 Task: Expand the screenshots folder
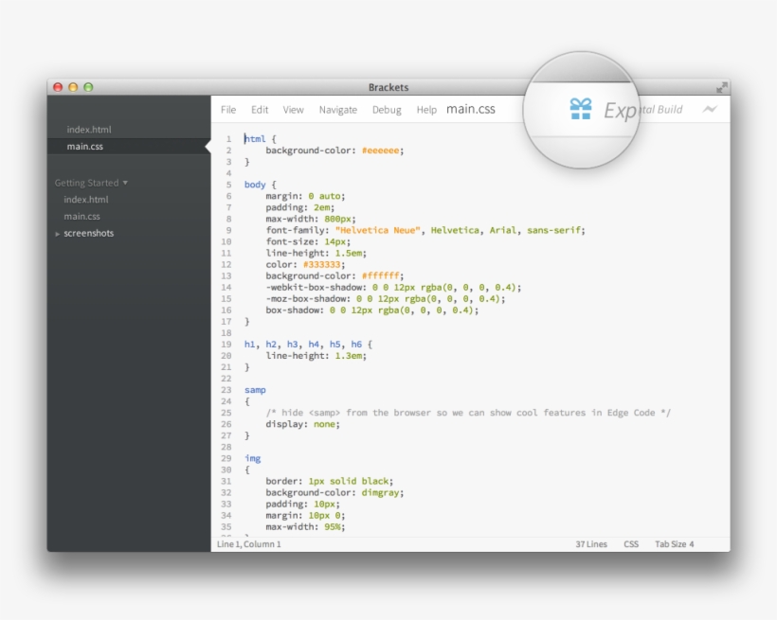click(58, 234)
